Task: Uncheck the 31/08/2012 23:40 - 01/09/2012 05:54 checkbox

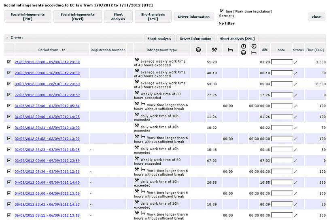Action: pos(9,105)
